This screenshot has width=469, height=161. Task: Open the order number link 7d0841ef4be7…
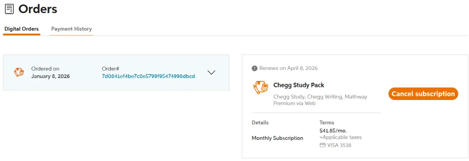pyautogui.click(x=148, y=76)
